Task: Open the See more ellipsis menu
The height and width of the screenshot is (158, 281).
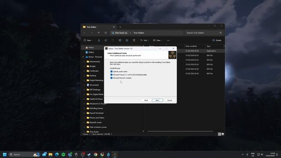Action: [x=168, y=40]
